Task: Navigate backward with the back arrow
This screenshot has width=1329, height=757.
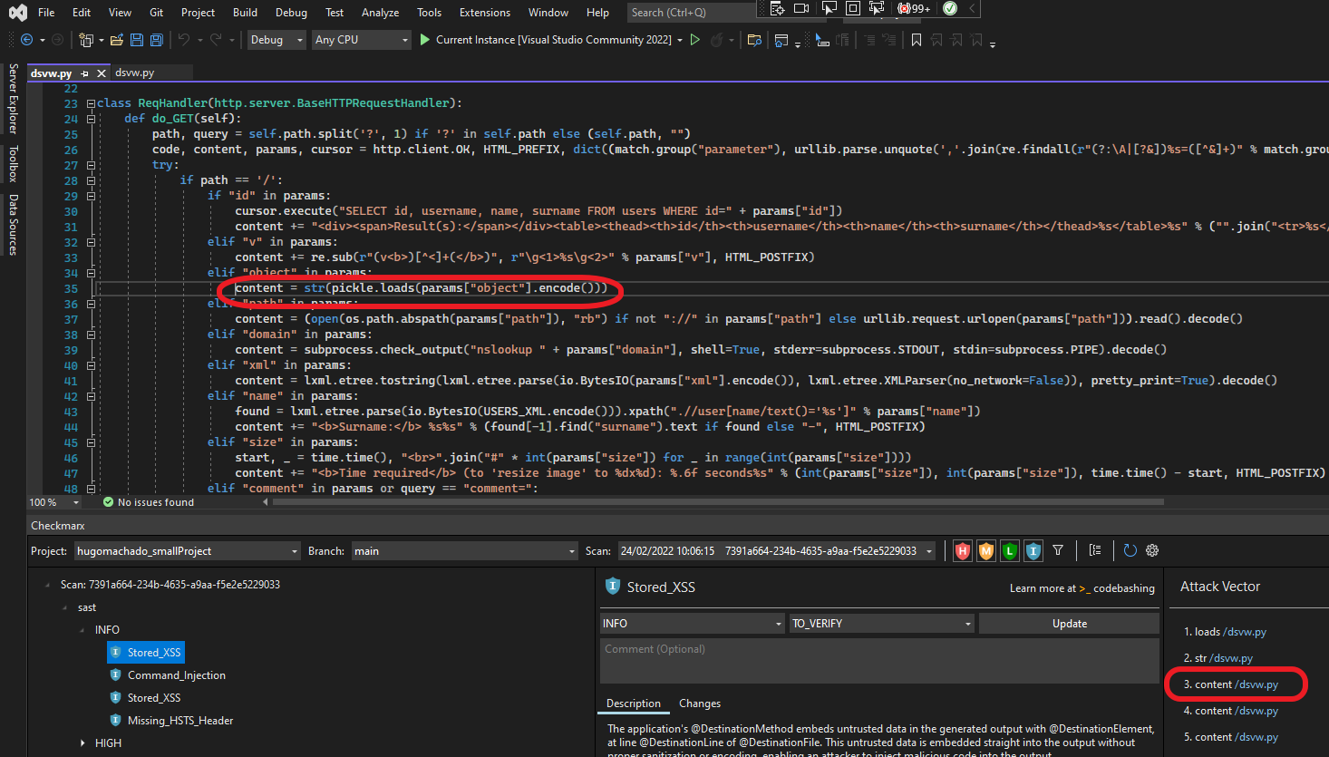Action: [x=26, y=40]
